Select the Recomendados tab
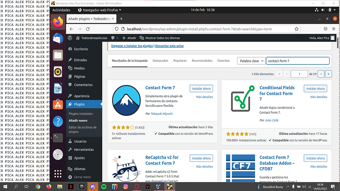340x191 pixels. tap(202, 61)
